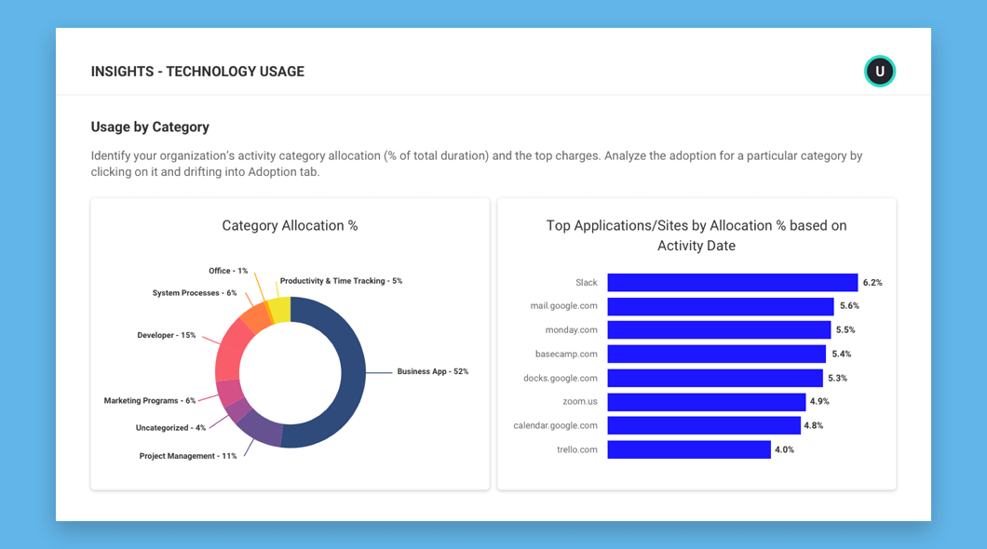Click the "monday.com" axis label

tap(571, 329)
